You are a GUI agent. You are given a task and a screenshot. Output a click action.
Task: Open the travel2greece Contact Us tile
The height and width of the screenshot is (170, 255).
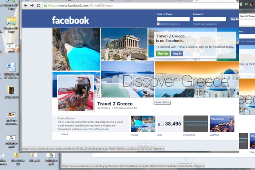pos(195,123)
